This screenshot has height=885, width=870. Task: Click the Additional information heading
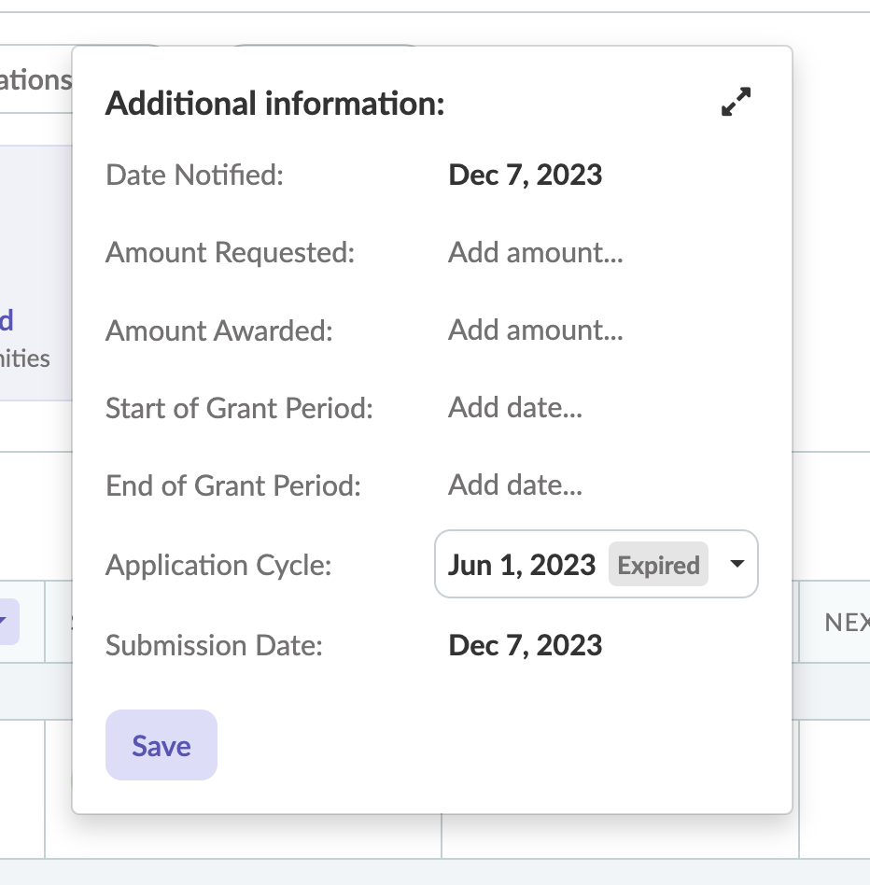click(274, 104)
